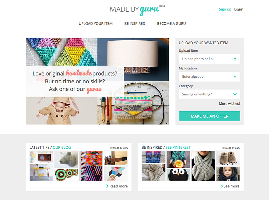Click the green chevron beside See more
269x200 pixels.
[x=222, y=186]
